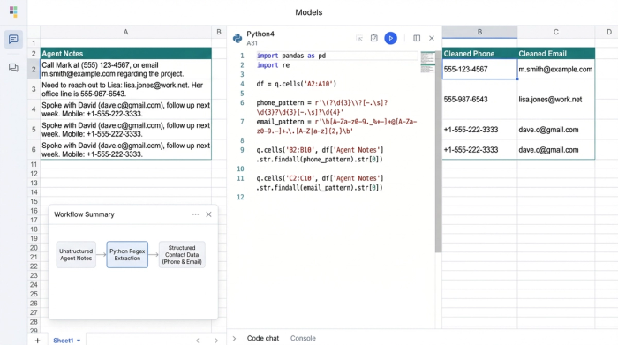Click the Cleaned Email header cell
618x345 pixels.
pos(555,54)
